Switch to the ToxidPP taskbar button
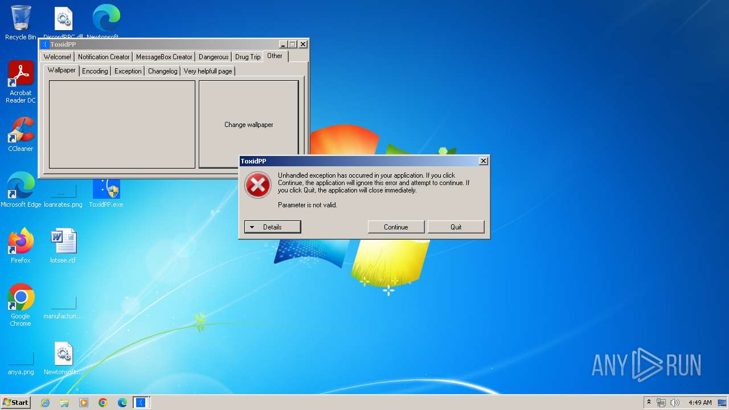729x410 pixels. pos(141,403)
